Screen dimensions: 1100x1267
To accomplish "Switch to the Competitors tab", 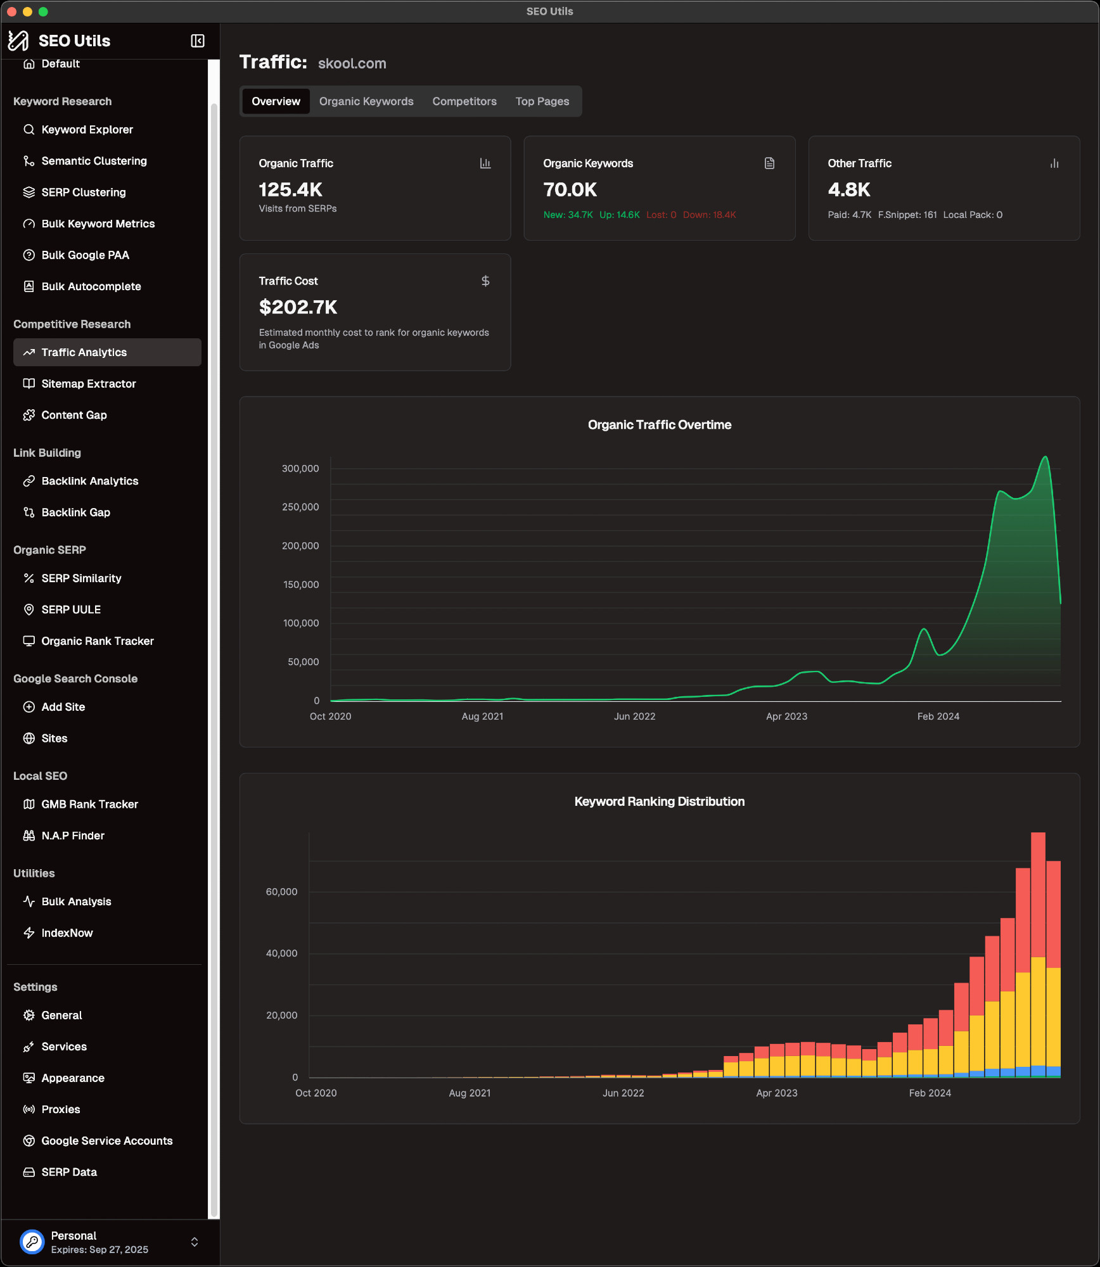I will click(x=464, y=101).
